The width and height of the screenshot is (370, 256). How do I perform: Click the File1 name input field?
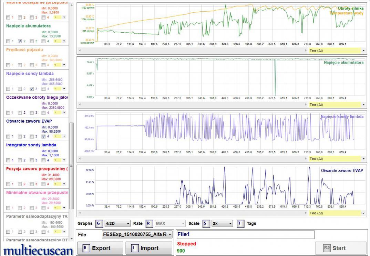click(x=245, y=235)
